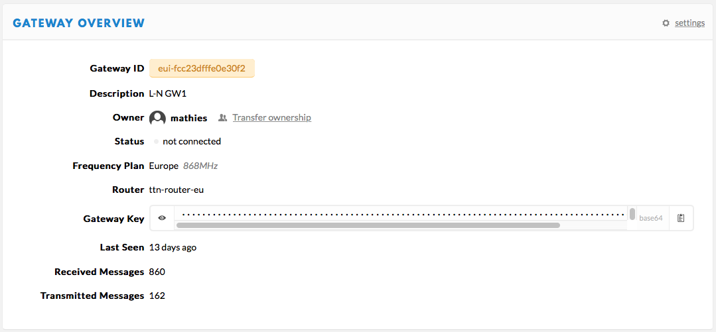Select the eui-fcc23dfffe0e30f2 Gateway ID badge
Screen dimensions: 716x332
pyautogui.click(x=202, y=68)
